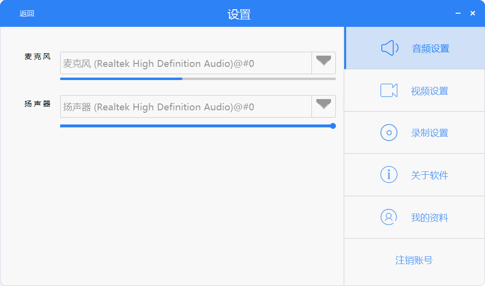Close the settings window
Screen dimensions: 485x286
click(473, 13)
